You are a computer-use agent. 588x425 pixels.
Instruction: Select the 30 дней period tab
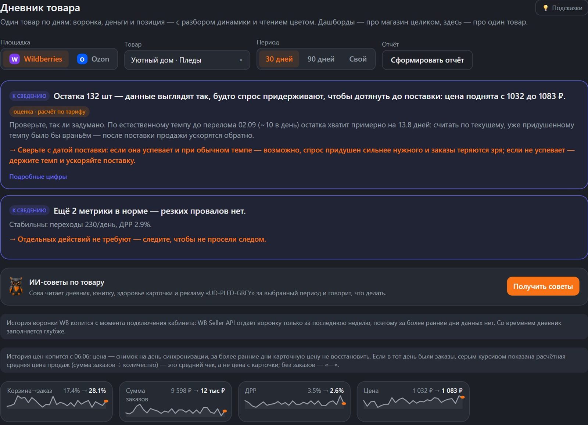279,59
